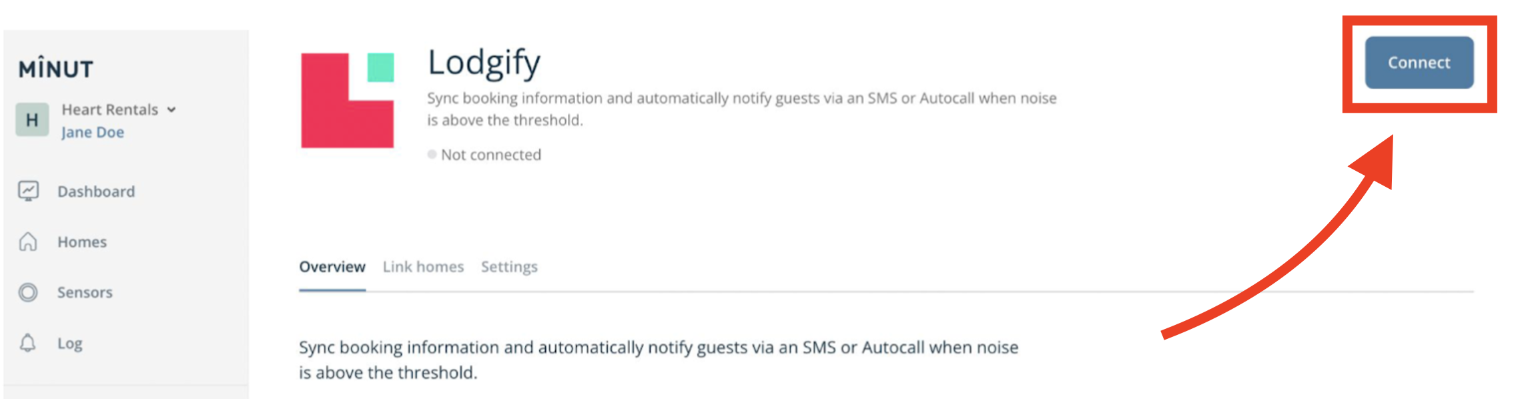Switch to the Link homes tab
This screenshot has height=399, width=1532.
click(x=423, y=267)
